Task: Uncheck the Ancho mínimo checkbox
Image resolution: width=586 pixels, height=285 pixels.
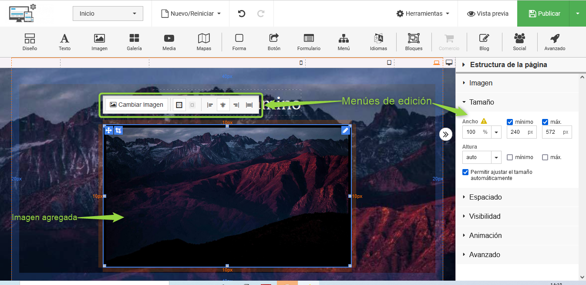Action: (510, 122)
